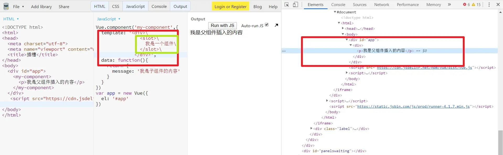Open the runner-4.1.7.min.js script link
The image size is (503, 155).
pos(413,106)
